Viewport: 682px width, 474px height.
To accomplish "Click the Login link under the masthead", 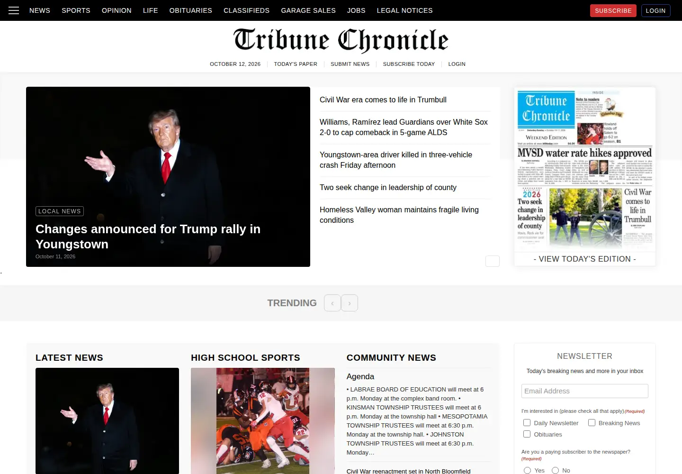I will pos(457,64).
